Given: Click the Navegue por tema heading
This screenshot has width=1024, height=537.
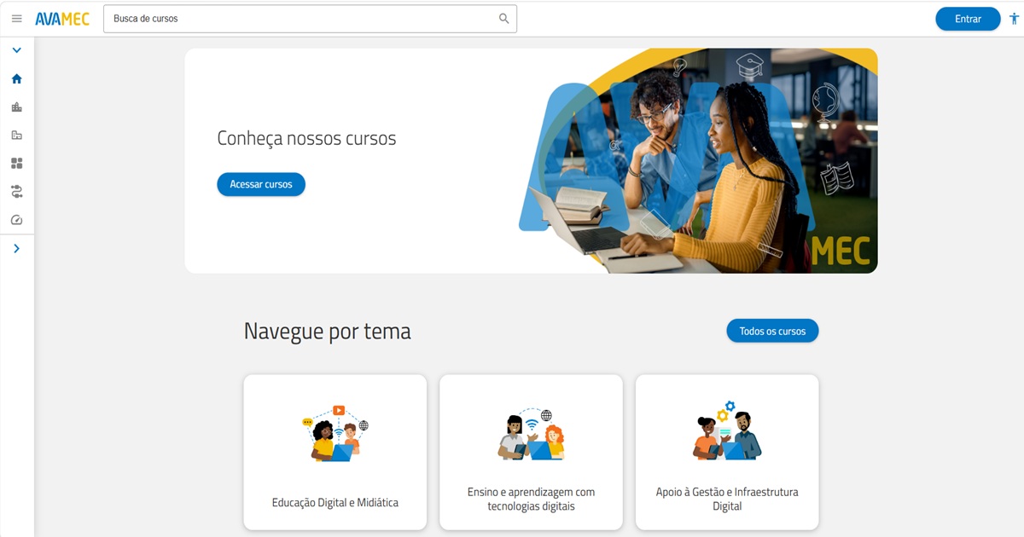Looking at the screenshot, I should pos(328,331).
